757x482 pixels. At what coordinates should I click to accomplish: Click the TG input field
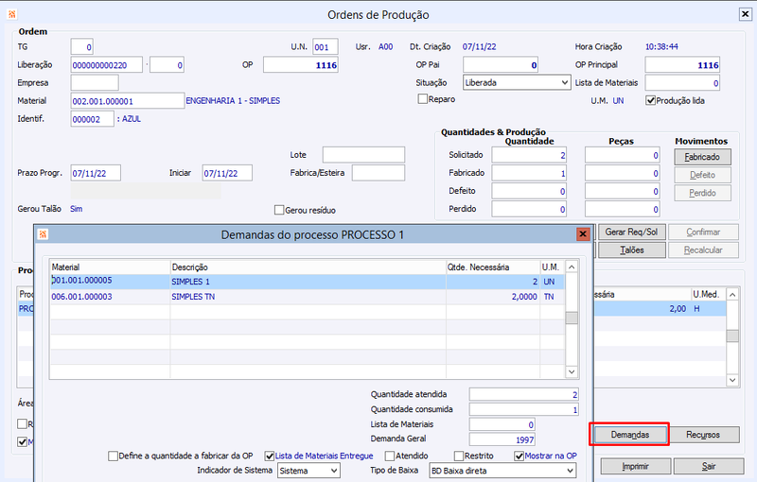coord(81,47)
